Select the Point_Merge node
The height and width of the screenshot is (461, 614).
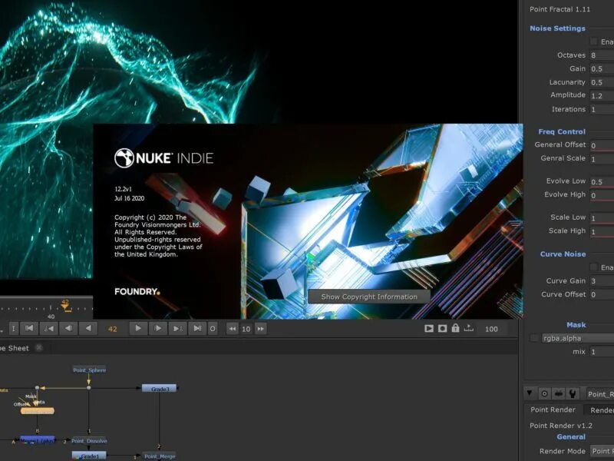point(160,456)
